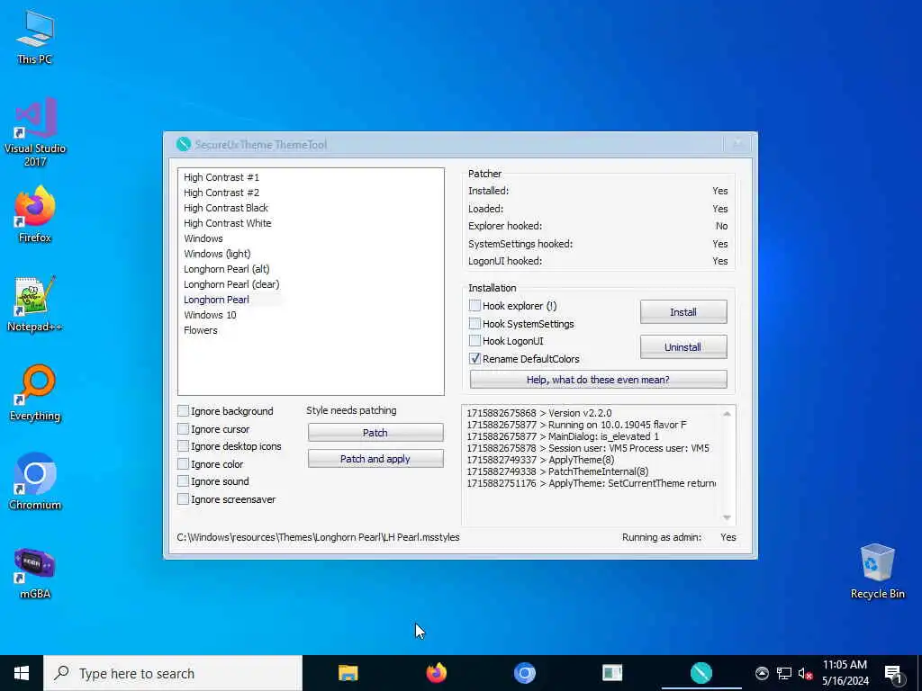The width and height of the screenshot is (922, 691).
Task: Tick Ignore desktop icons checkbox
Action: pyautogui.click(x=183, y=446)
